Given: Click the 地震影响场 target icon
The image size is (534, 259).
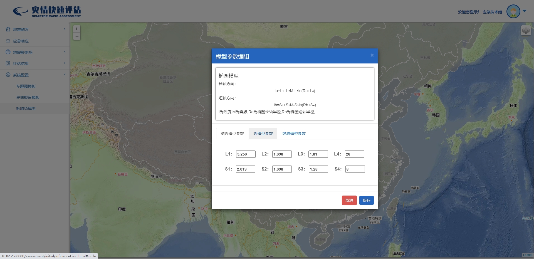Looking at the screenshot, I should pos(8,52).
